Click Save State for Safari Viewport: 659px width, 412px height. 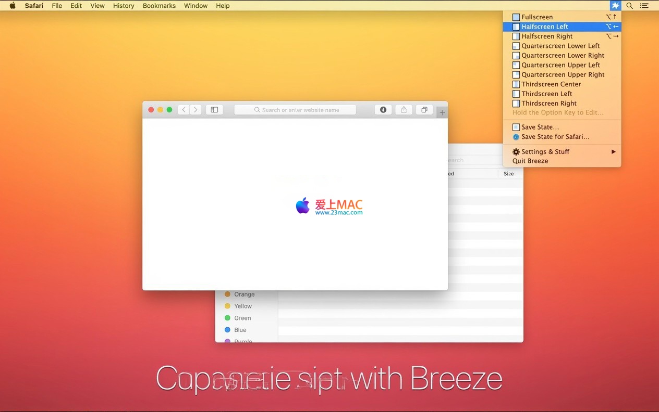pos(555,137)
